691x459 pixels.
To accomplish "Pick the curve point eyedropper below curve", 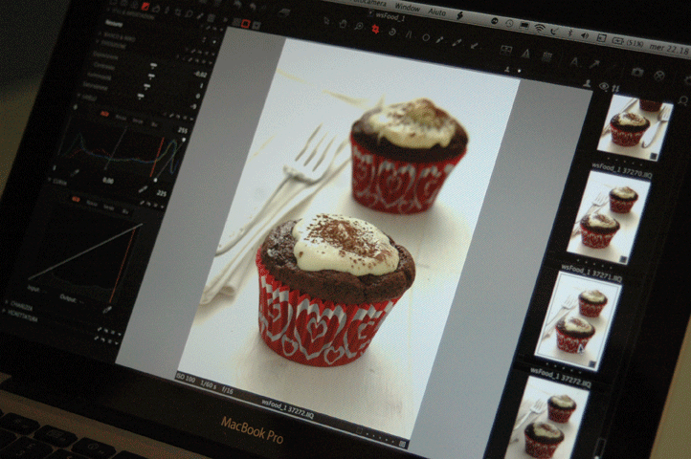I will [106, 310].
